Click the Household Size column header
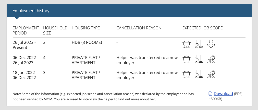Screen dimensions: 258x110 55,30
